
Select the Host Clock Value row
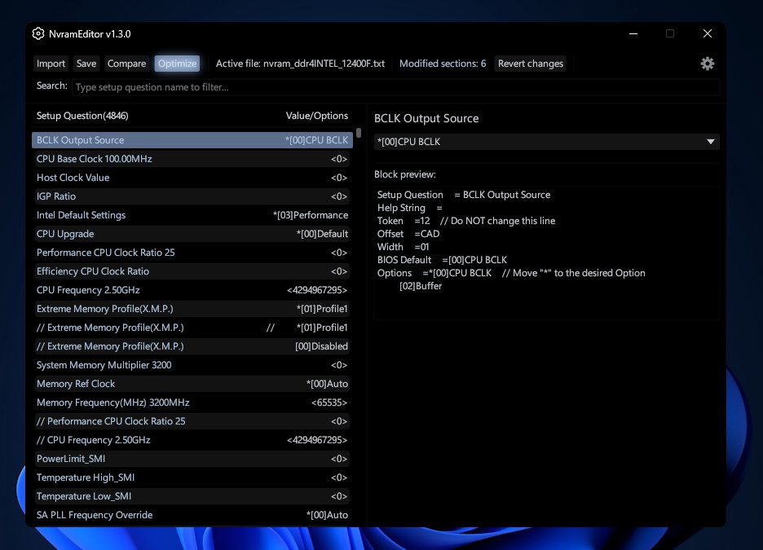point(192,178)
